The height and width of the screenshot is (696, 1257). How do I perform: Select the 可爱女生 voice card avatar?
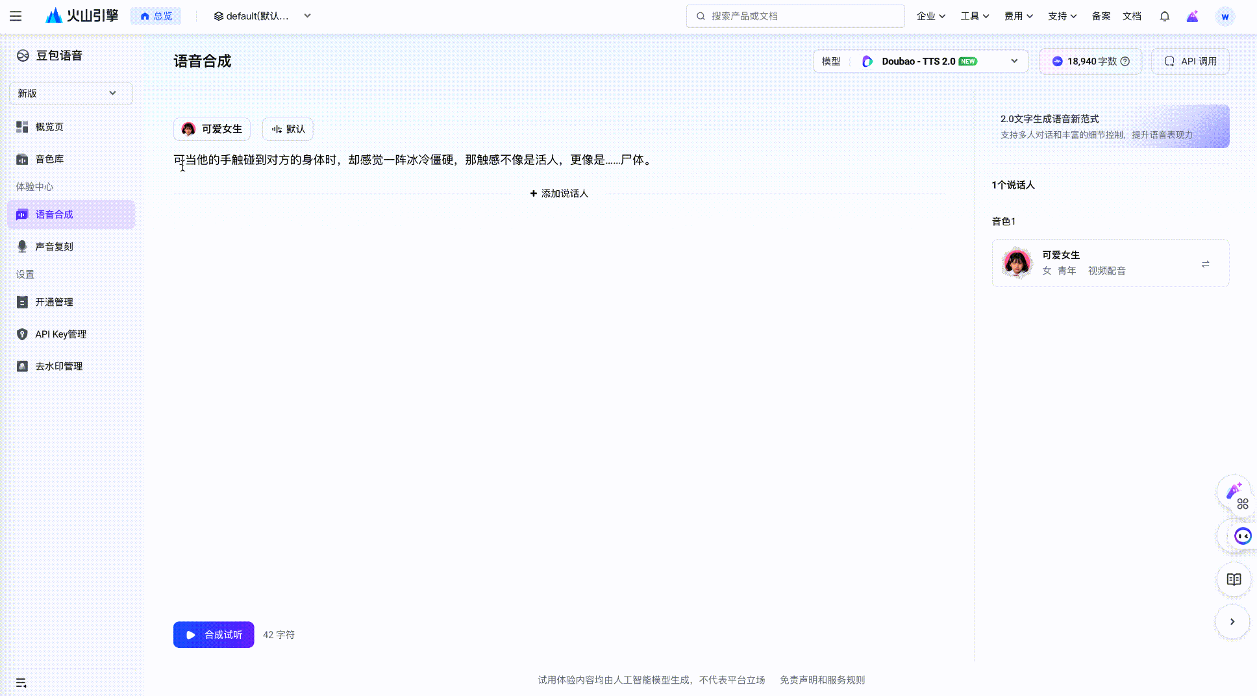(1017, 263)
